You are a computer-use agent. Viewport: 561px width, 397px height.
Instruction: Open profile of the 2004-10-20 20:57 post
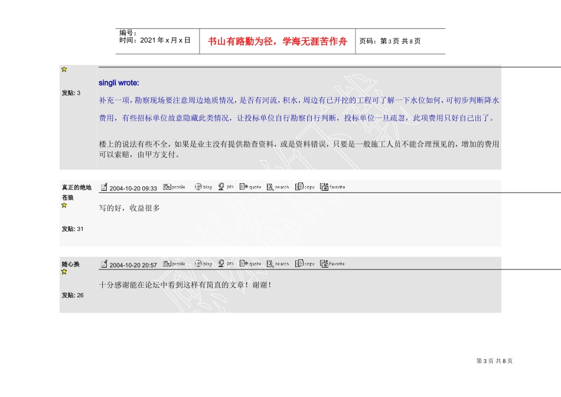pyautogui.click(x=174, y=264)
